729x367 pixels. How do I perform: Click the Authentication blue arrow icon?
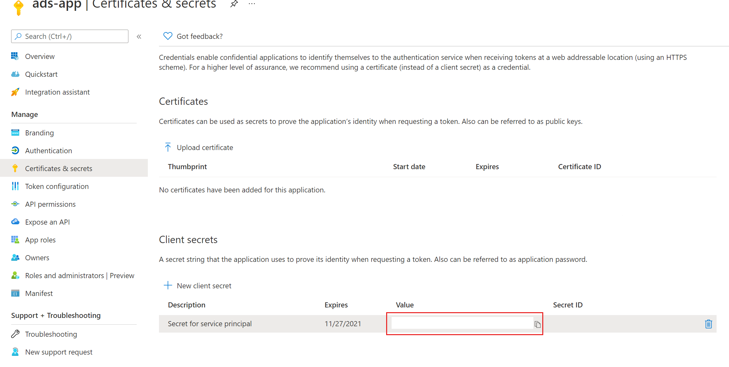point(15,150)
